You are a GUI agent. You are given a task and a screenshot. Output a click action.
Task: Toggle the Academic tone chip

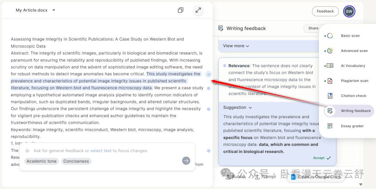[41, 161]
